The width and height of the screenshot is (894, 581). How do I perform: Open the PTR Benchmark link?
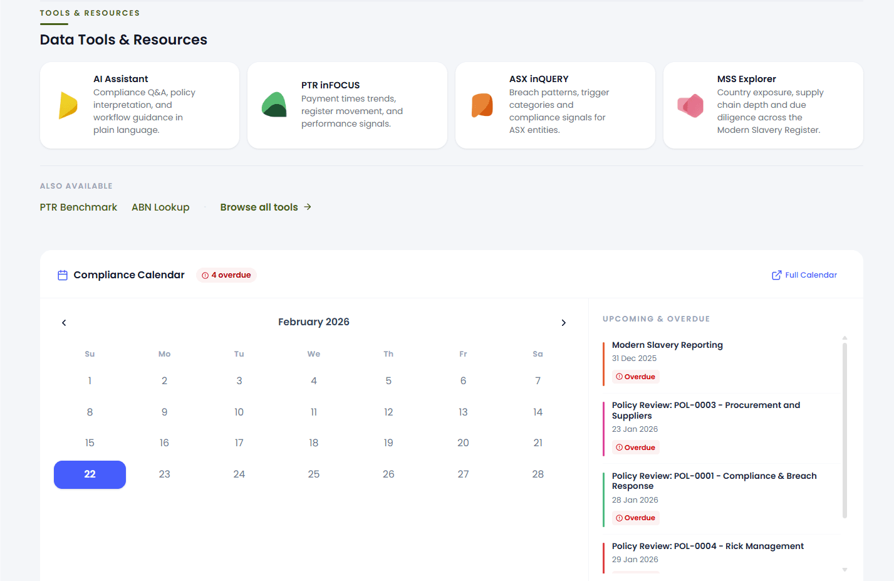tap(78, 207)
